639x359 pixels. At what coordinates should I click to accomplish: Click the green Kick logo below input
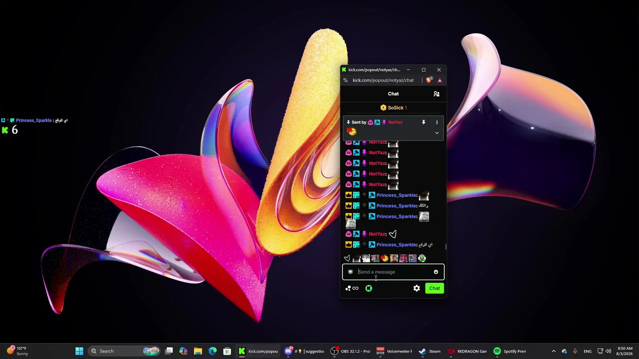pyautogui.click(x=368, y=288)
